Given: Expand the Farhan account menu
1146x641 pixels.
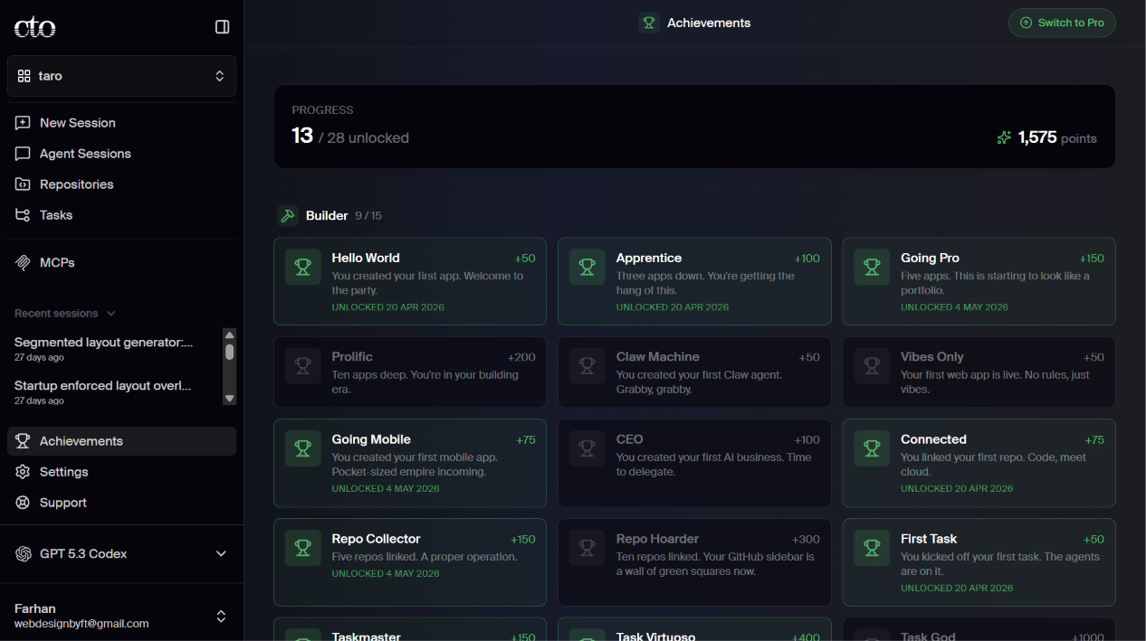Looking at the screenshot, I should [x=121, y=616].
